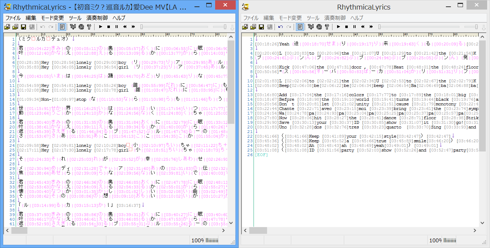Open 演奏制御 menu in right window
490x248 pixels.
pos(335,18)
